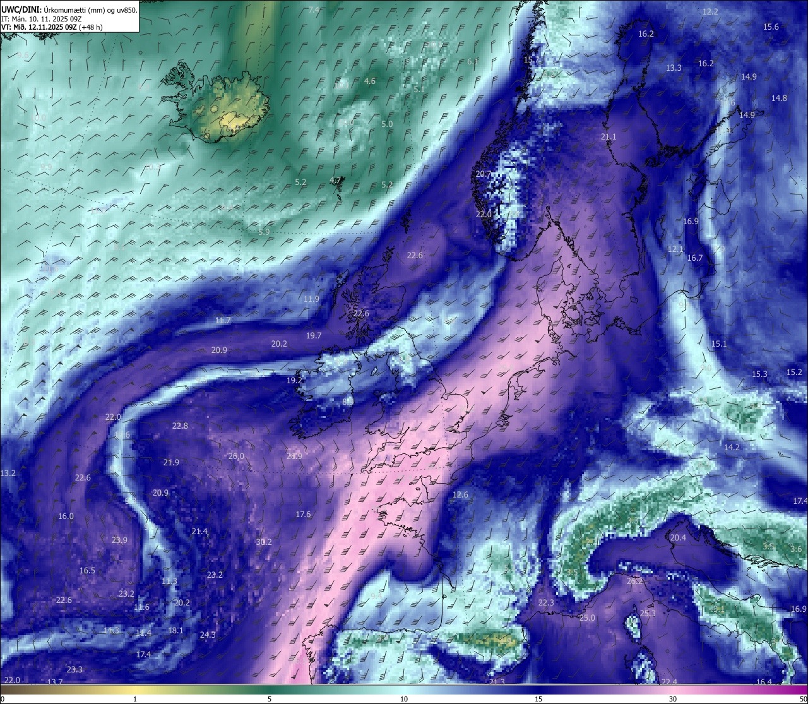Image resolution: width=808 pixels, height=704 pixels.
Task: Click the value label 16.4
Action: 764,682
